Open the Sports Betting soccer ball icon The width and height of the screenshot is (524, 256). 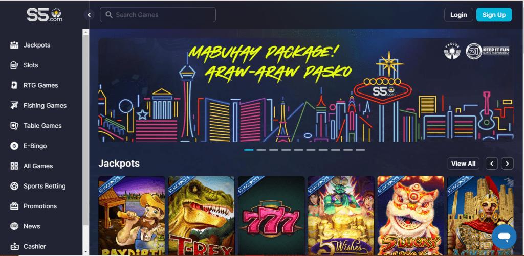tap(14, 186)
